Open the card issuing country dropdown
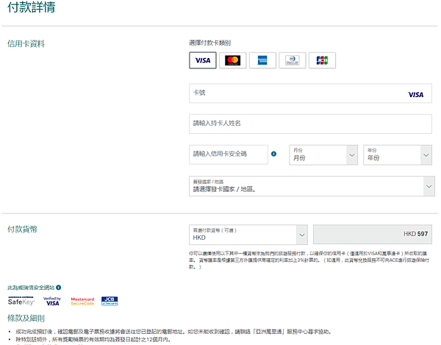This screenshot has height=345, width=441. [x=312, y=186]
